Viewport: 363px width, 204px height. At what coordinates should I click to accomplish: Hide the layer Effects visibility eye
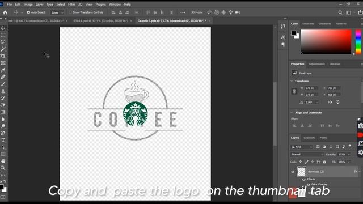coord(303,179)
